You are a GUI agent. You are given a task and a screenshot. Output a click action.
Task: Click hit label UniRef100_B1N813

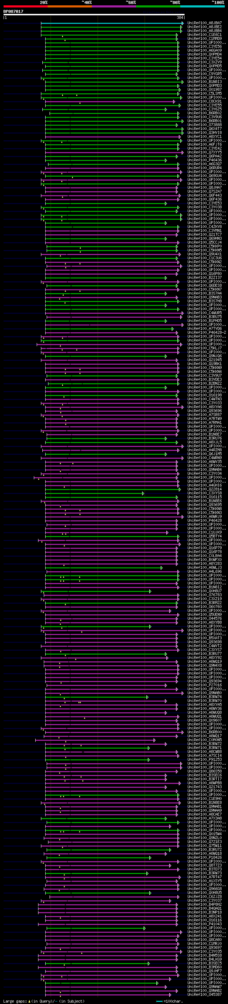204,82
